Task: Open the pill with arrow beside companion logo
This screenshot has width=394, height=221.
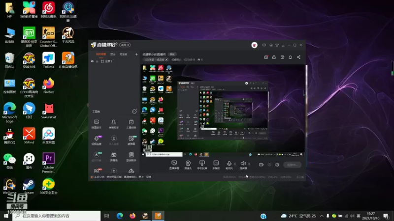Action: (125, 45)
